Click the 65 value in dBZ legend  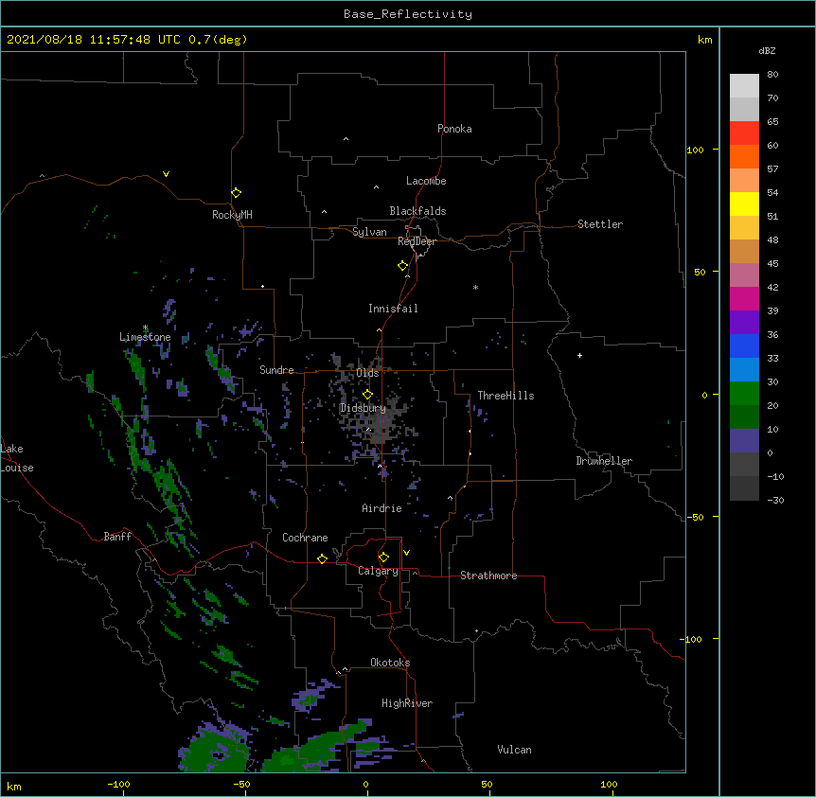coord(772,122)
